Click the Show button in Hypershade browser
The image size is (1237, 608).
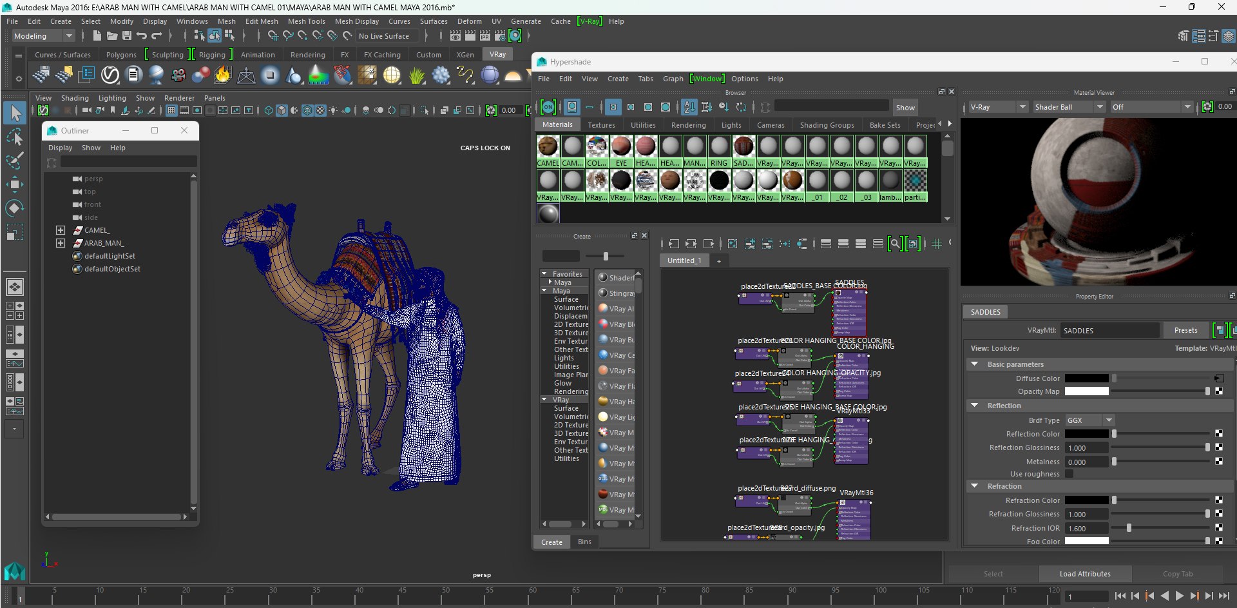(x=905, y=108)
